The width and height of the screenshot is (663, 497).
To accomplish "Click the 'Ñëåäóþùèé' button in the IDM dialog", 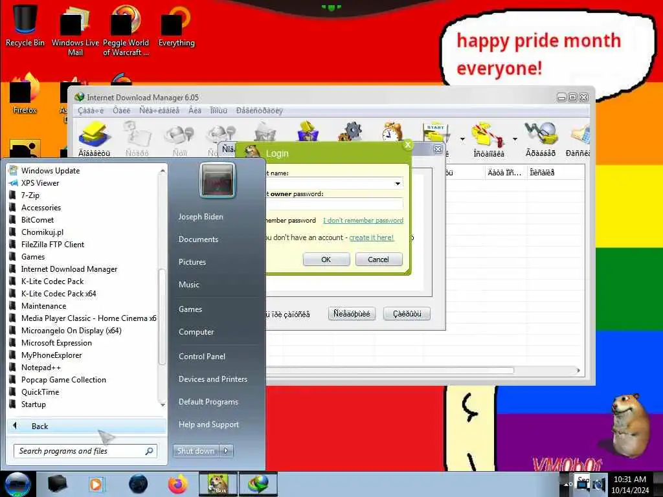I will coord(352,314).
